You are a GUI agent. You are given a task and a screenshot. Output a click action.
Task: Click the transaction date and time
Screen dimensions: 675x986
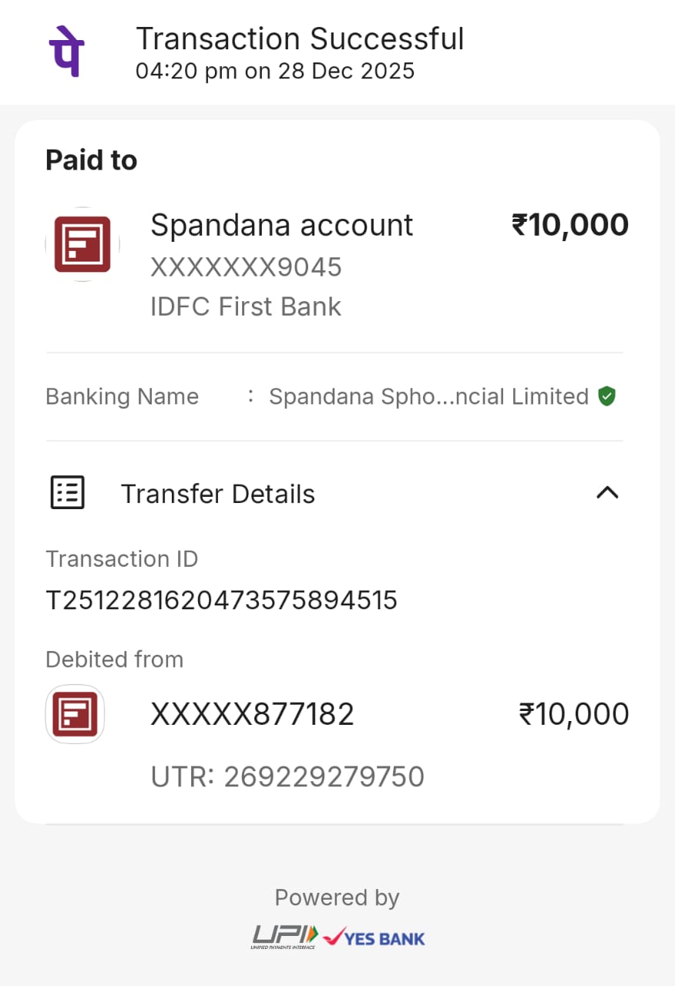point(275,72)
